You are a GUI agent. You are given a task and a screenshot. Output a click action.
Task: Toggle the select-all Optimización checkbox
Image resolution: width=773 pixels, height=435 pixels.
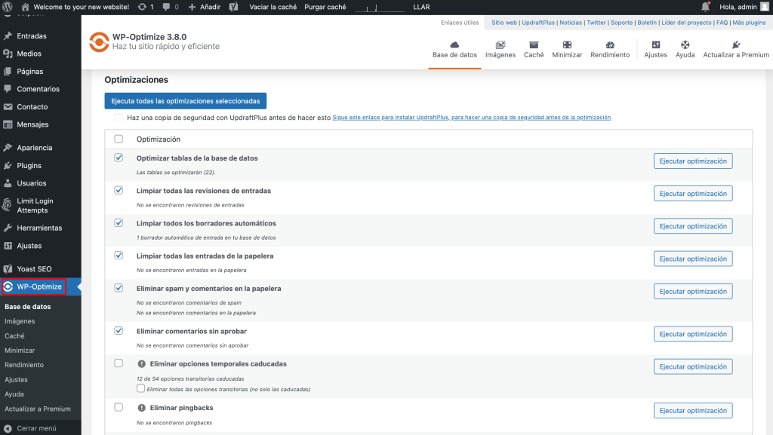pyautogui.click(x=119, y=139)
